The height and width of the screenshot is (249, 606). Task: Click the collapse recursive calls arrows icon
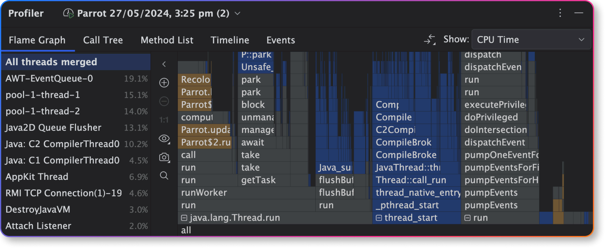point(430,39)
